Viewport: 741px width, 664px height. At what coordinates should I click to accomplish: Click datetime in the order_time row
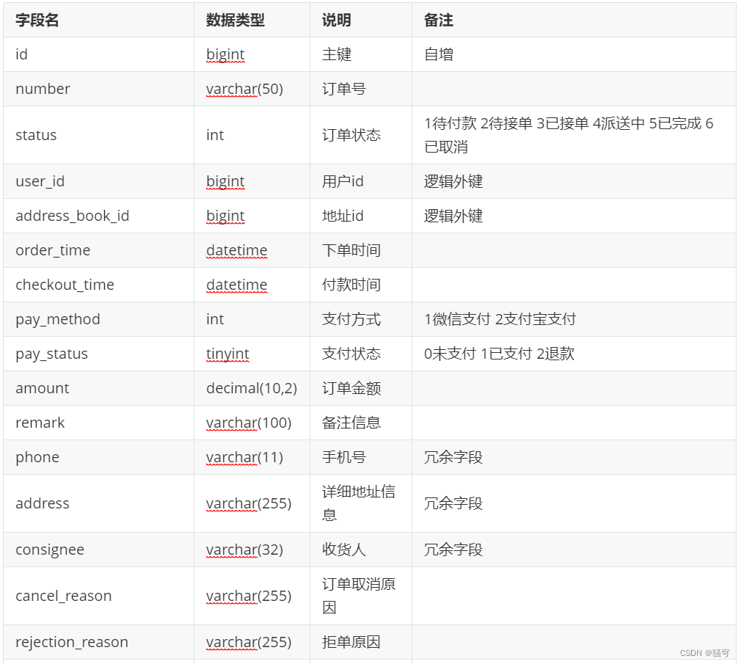(237, 250)
